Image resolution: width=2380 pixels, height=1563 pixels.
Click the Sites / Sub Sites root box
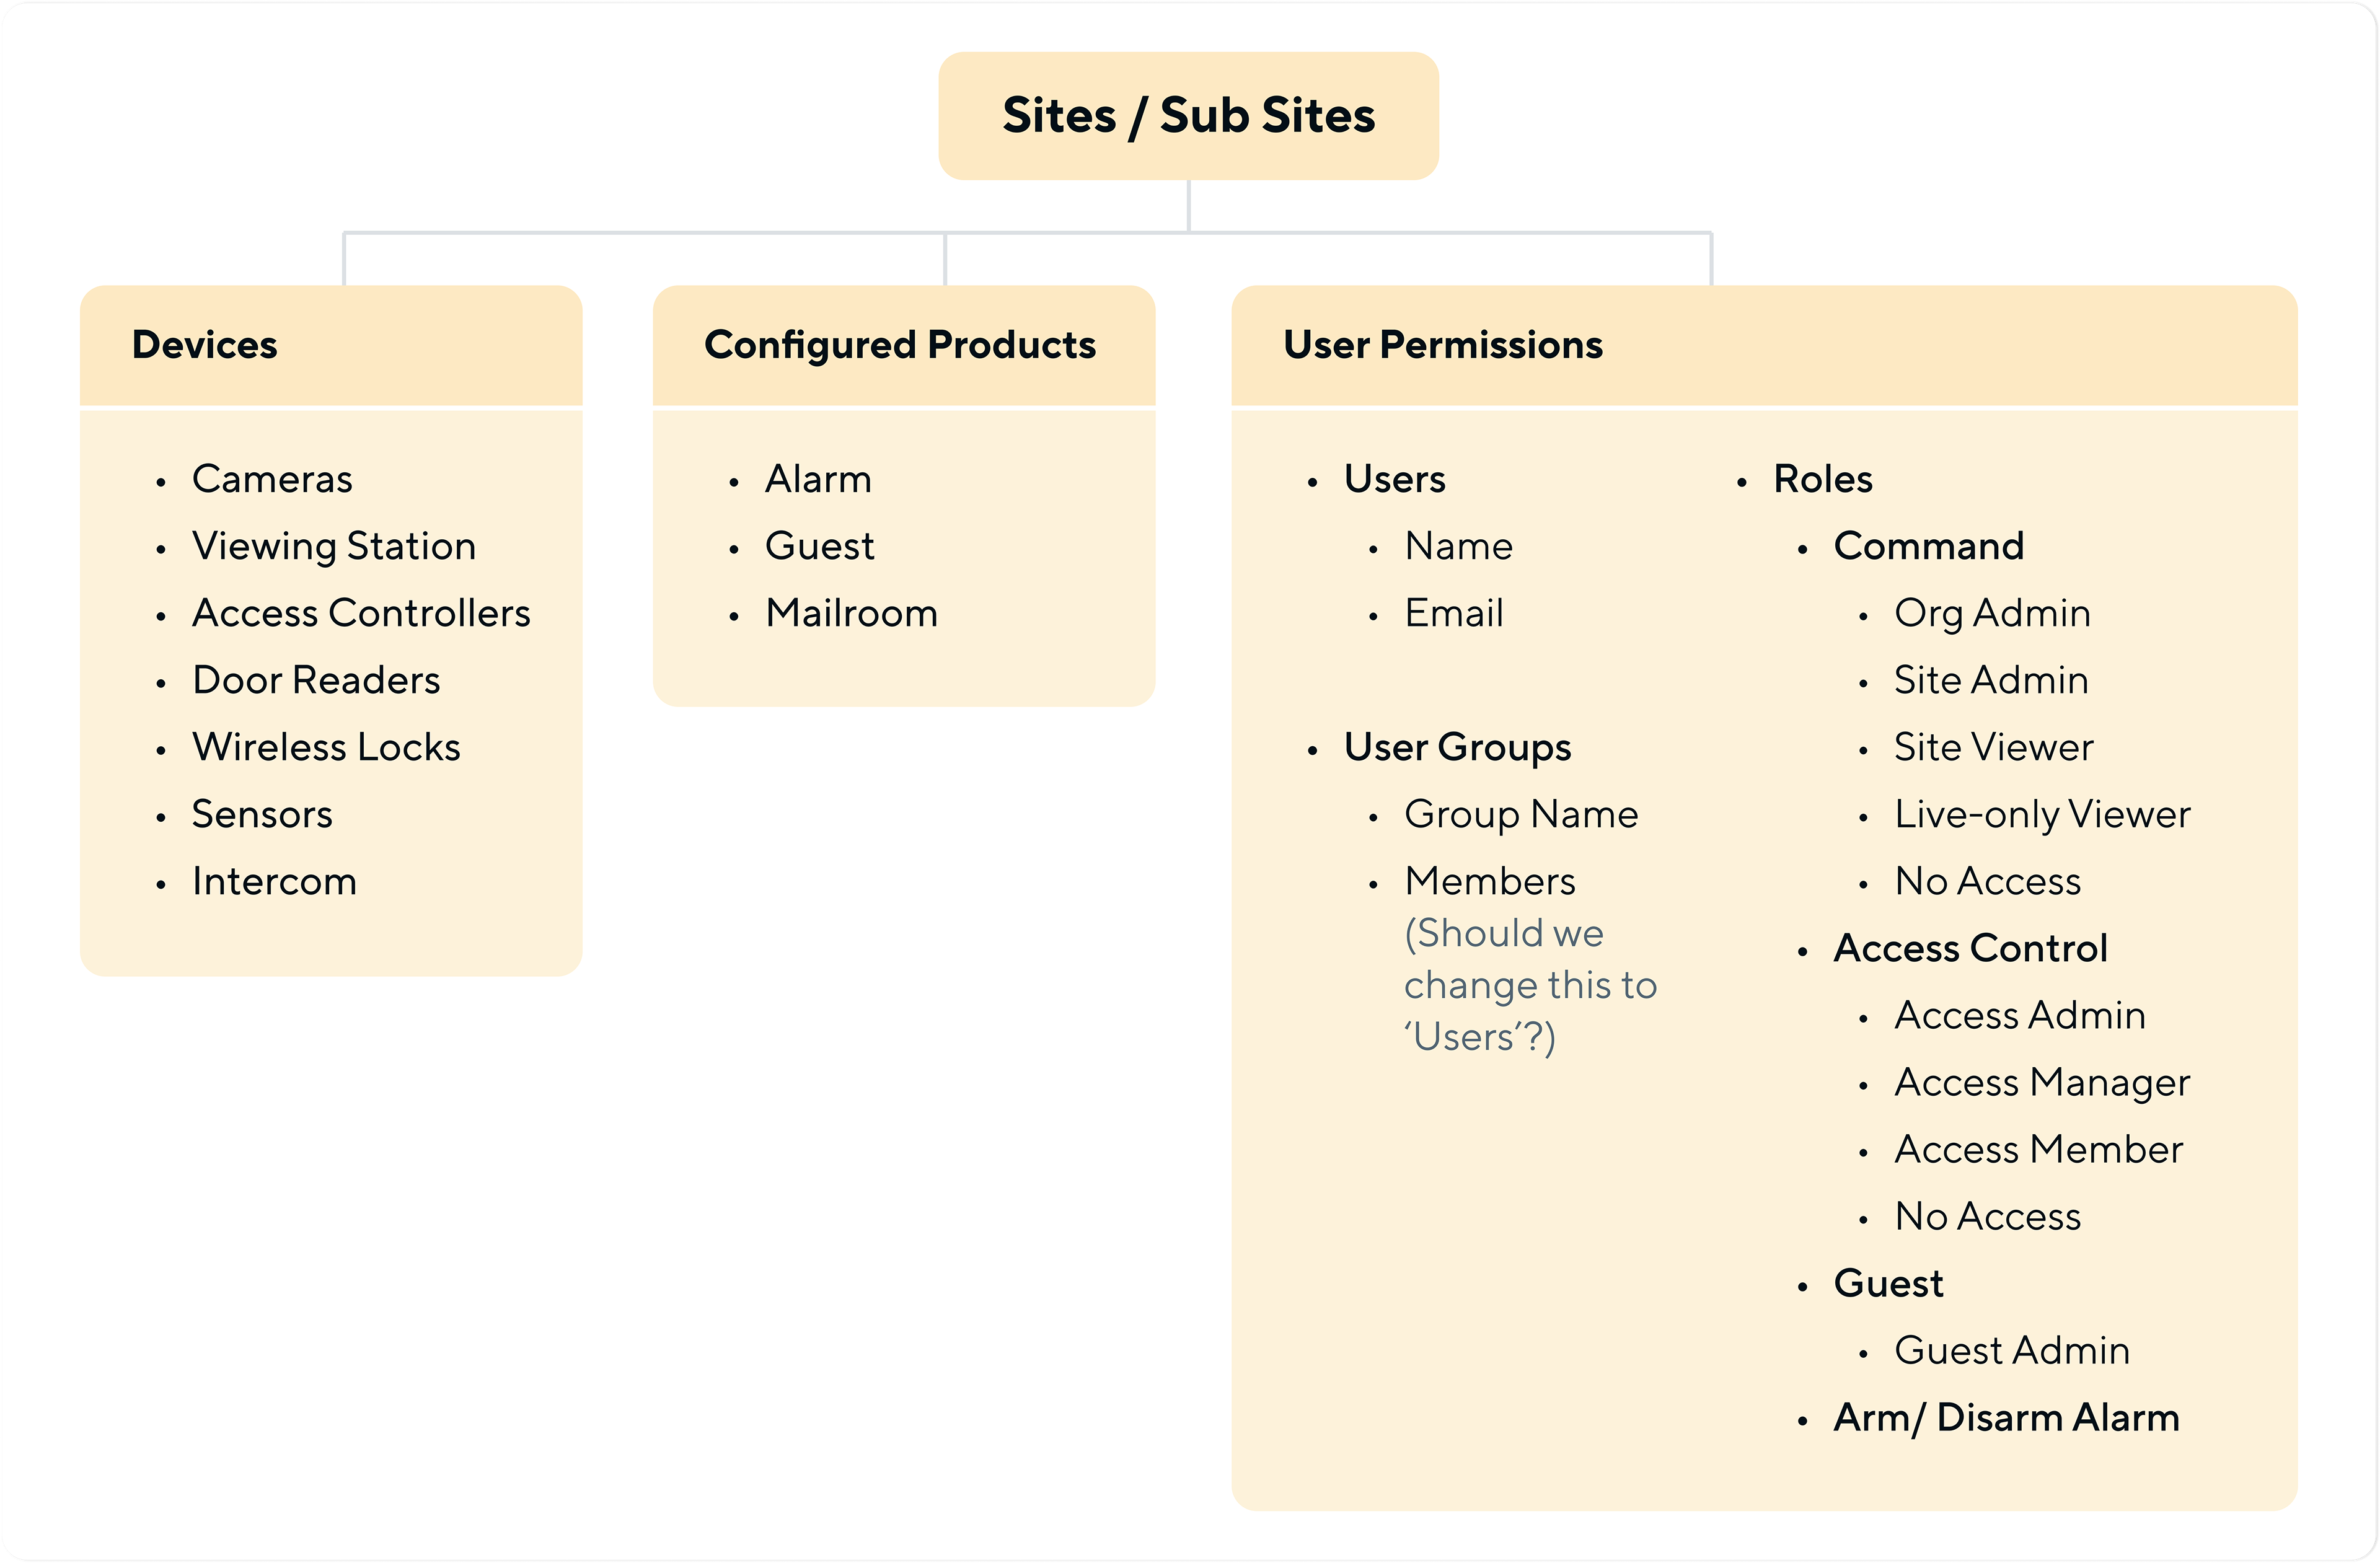coord(1188,115)
